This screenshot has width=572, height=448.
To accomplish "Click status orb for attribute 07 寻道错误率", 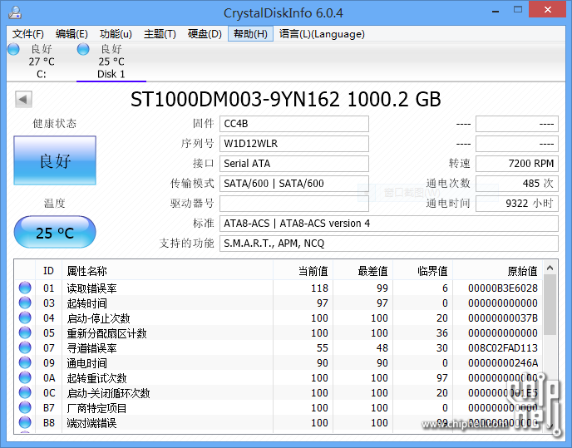I will (x=25, y=347).
